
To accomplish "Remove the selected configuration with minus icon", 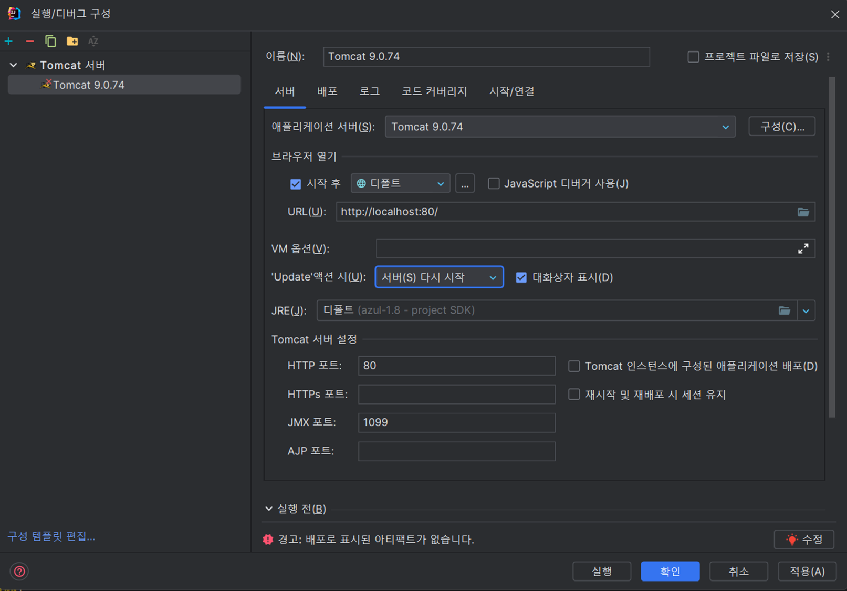I will [x=30, y=41].
